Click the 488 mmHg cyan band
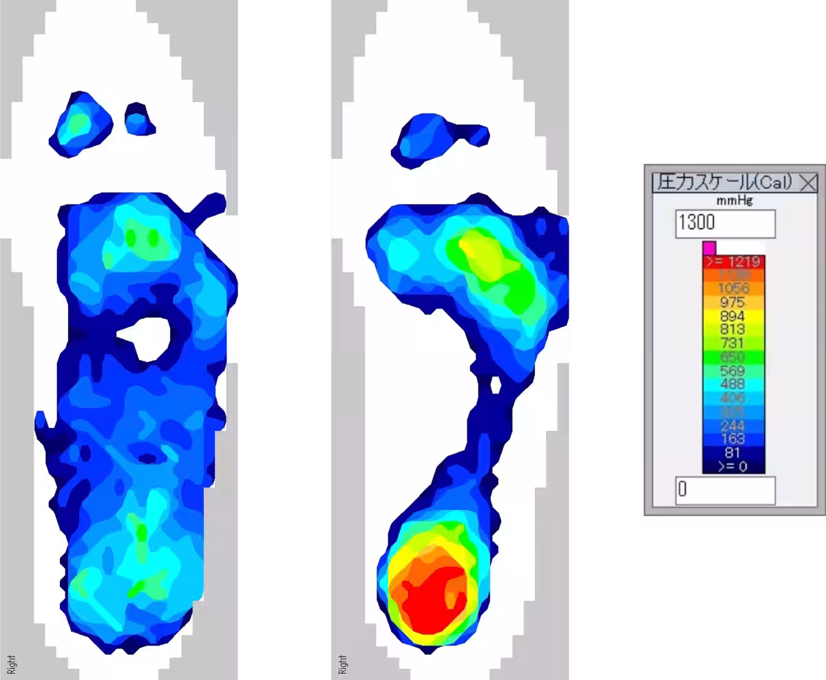826x680 pixels. tap(733, 384)
